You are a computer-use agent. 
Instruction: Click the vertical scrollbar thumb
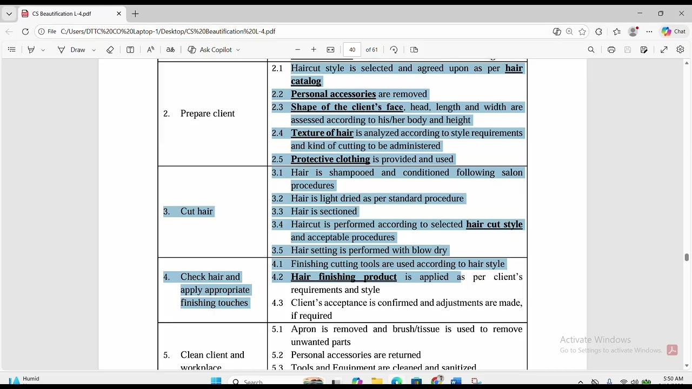[x=687, y=258]
